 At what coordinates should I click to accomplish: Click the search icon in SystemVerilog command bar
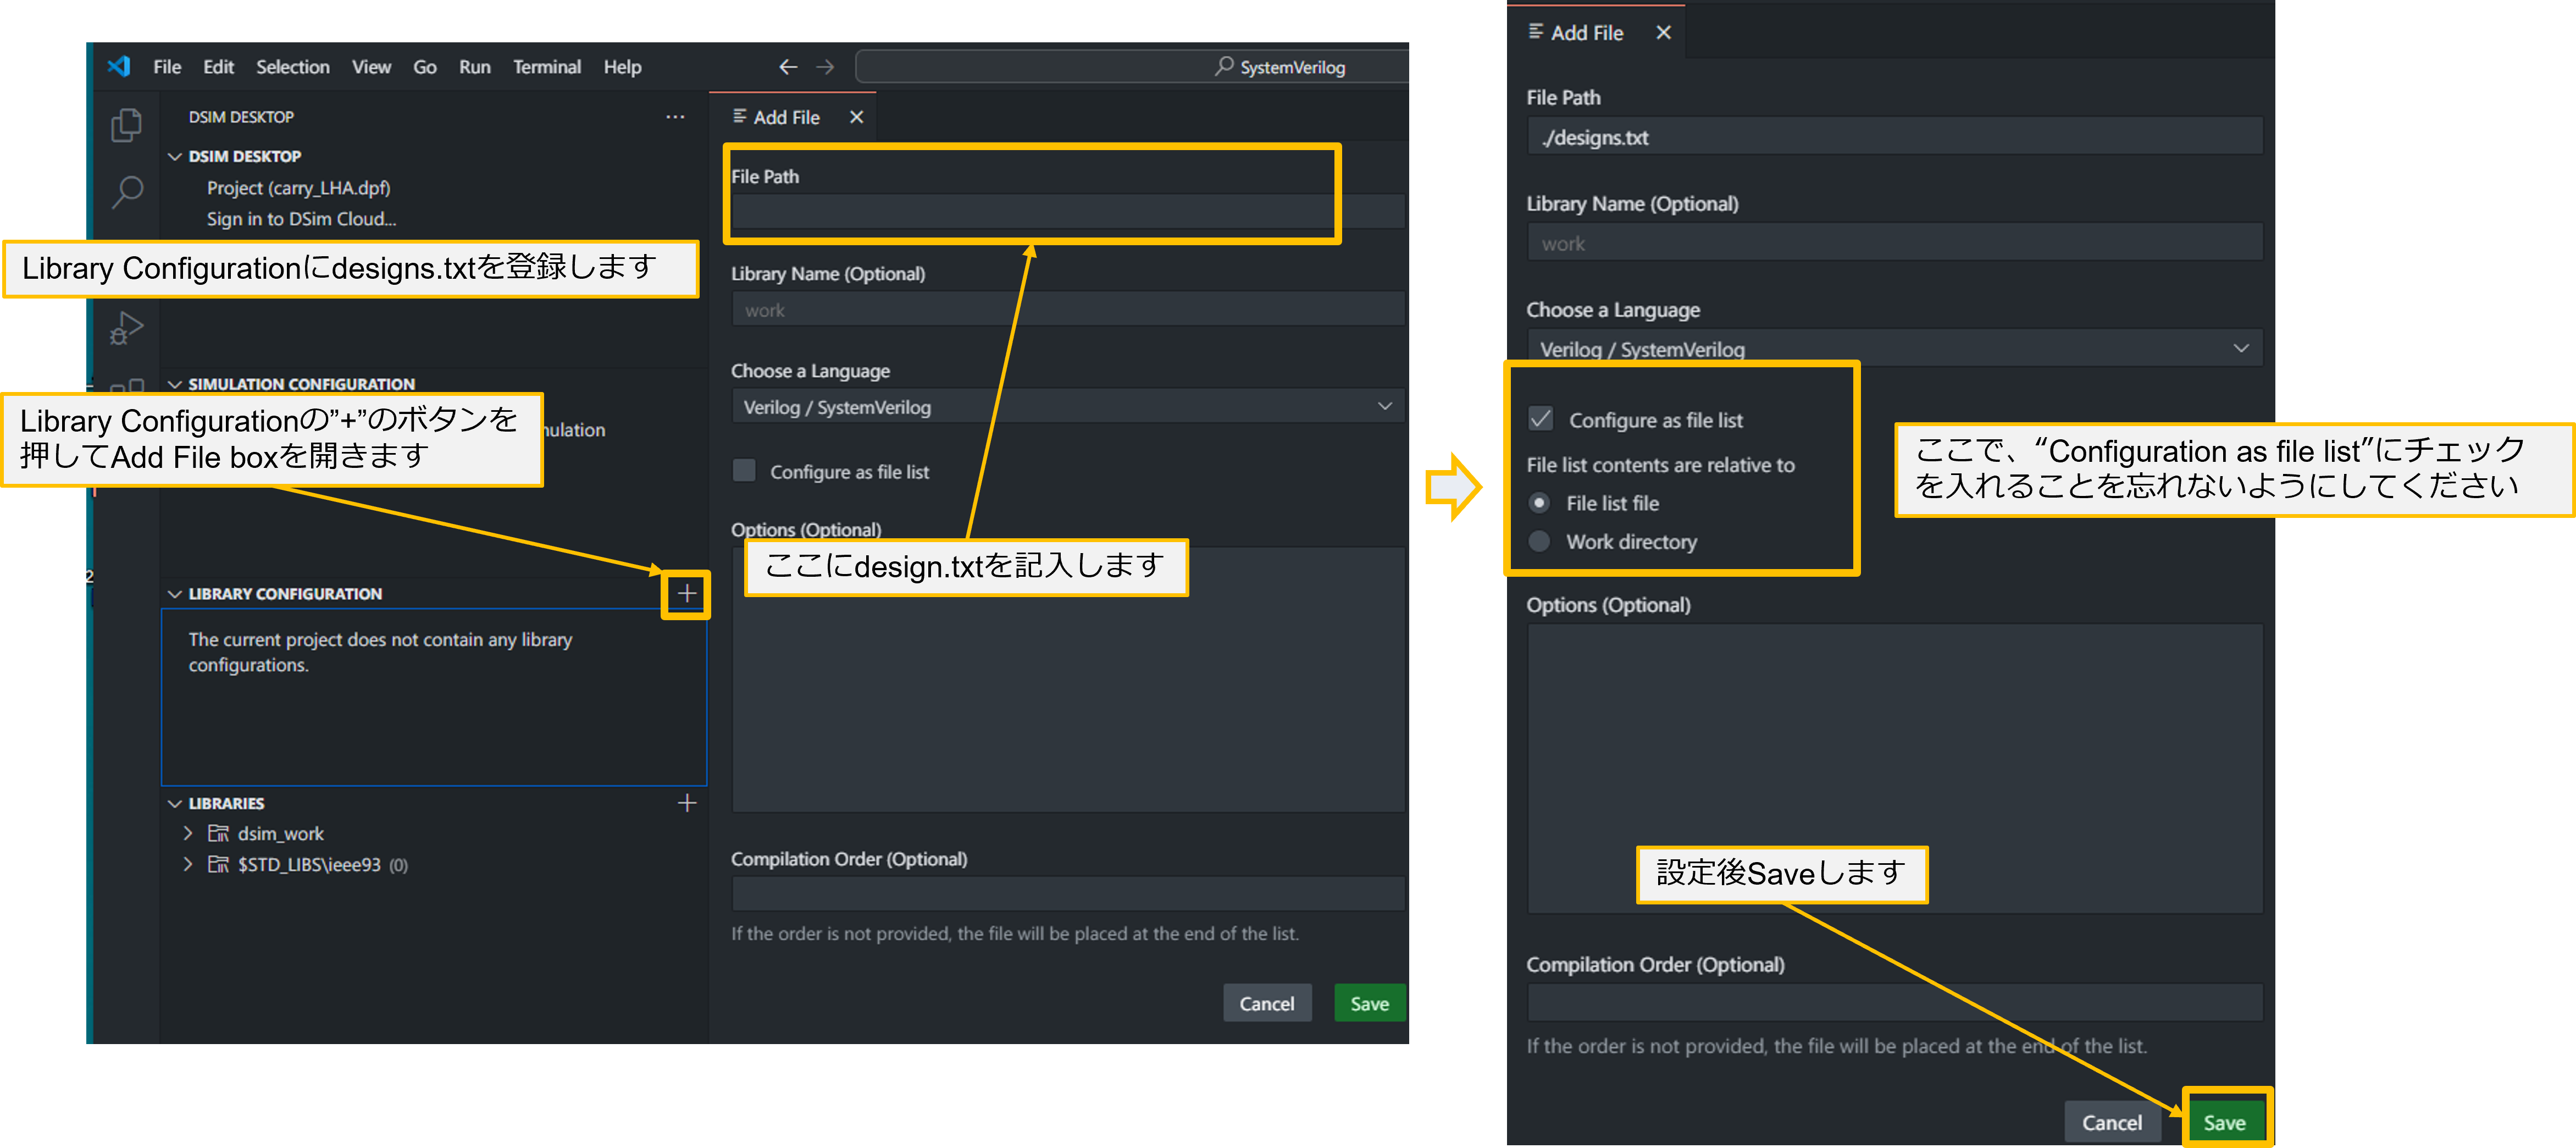1224,66
